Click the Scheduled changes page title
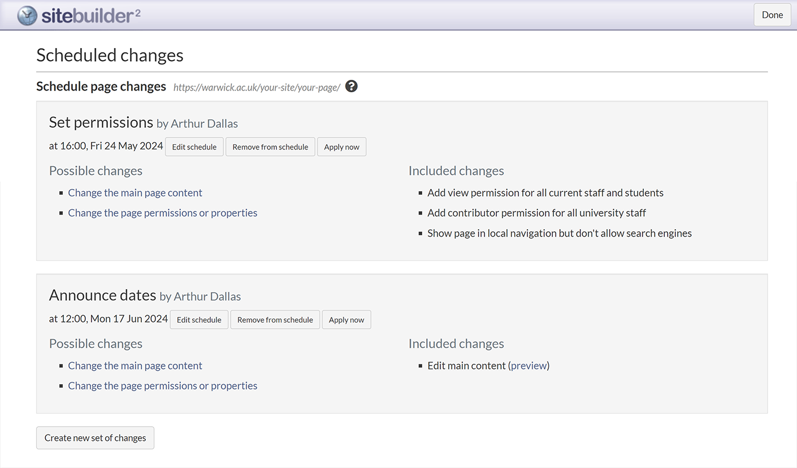This screenshot has height=468, width=797. (x=110, y=55)
